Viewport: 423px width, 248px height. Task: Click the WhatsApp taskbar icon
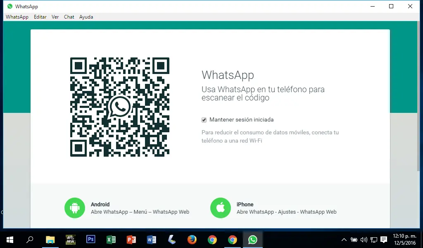(253, 240)
